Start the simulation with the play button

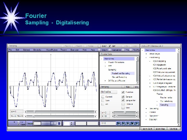(137, 124)
